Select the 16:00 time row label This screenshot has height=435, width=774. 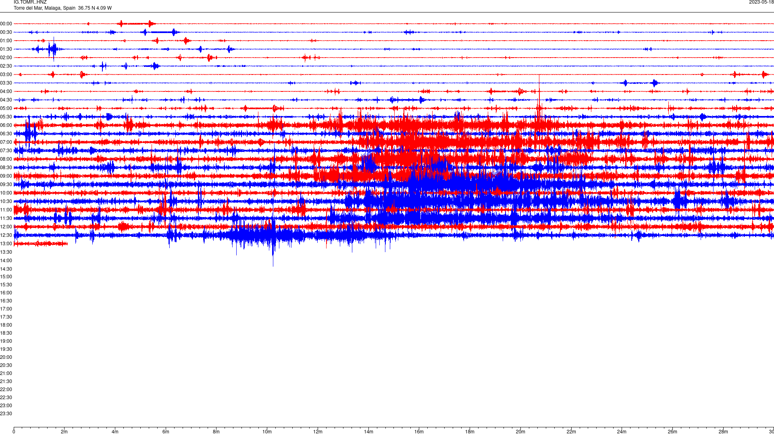6,293
